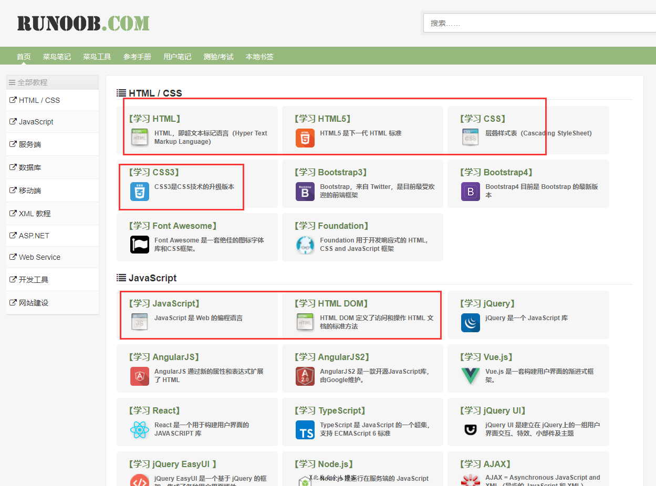656x486 pixels.
Task: Click the RUNOOB.COM site logo
Action: coord(83,24)
